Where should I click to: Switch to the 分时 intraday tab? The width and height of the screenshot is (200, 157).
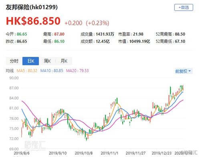[14, 61]
